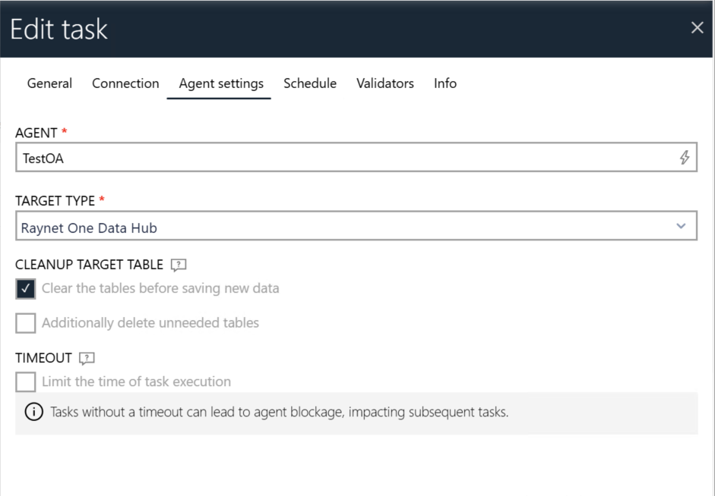This screenshot has width=715, height=496.
Task: Click the 'Limit the time of task execution' label
Action: click(x=136, y=381)
